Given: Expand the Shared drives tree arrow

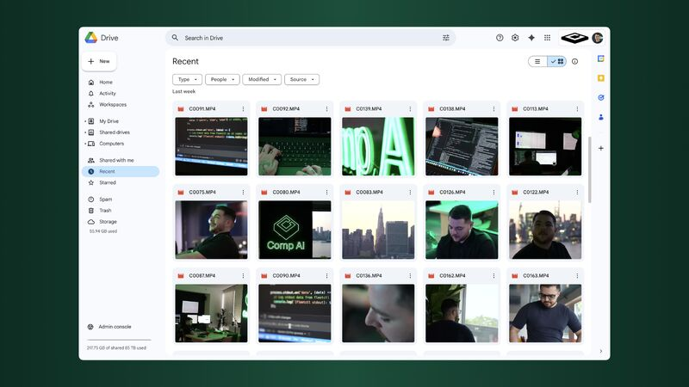Looking at the screenshot, I should coord(85,132).
